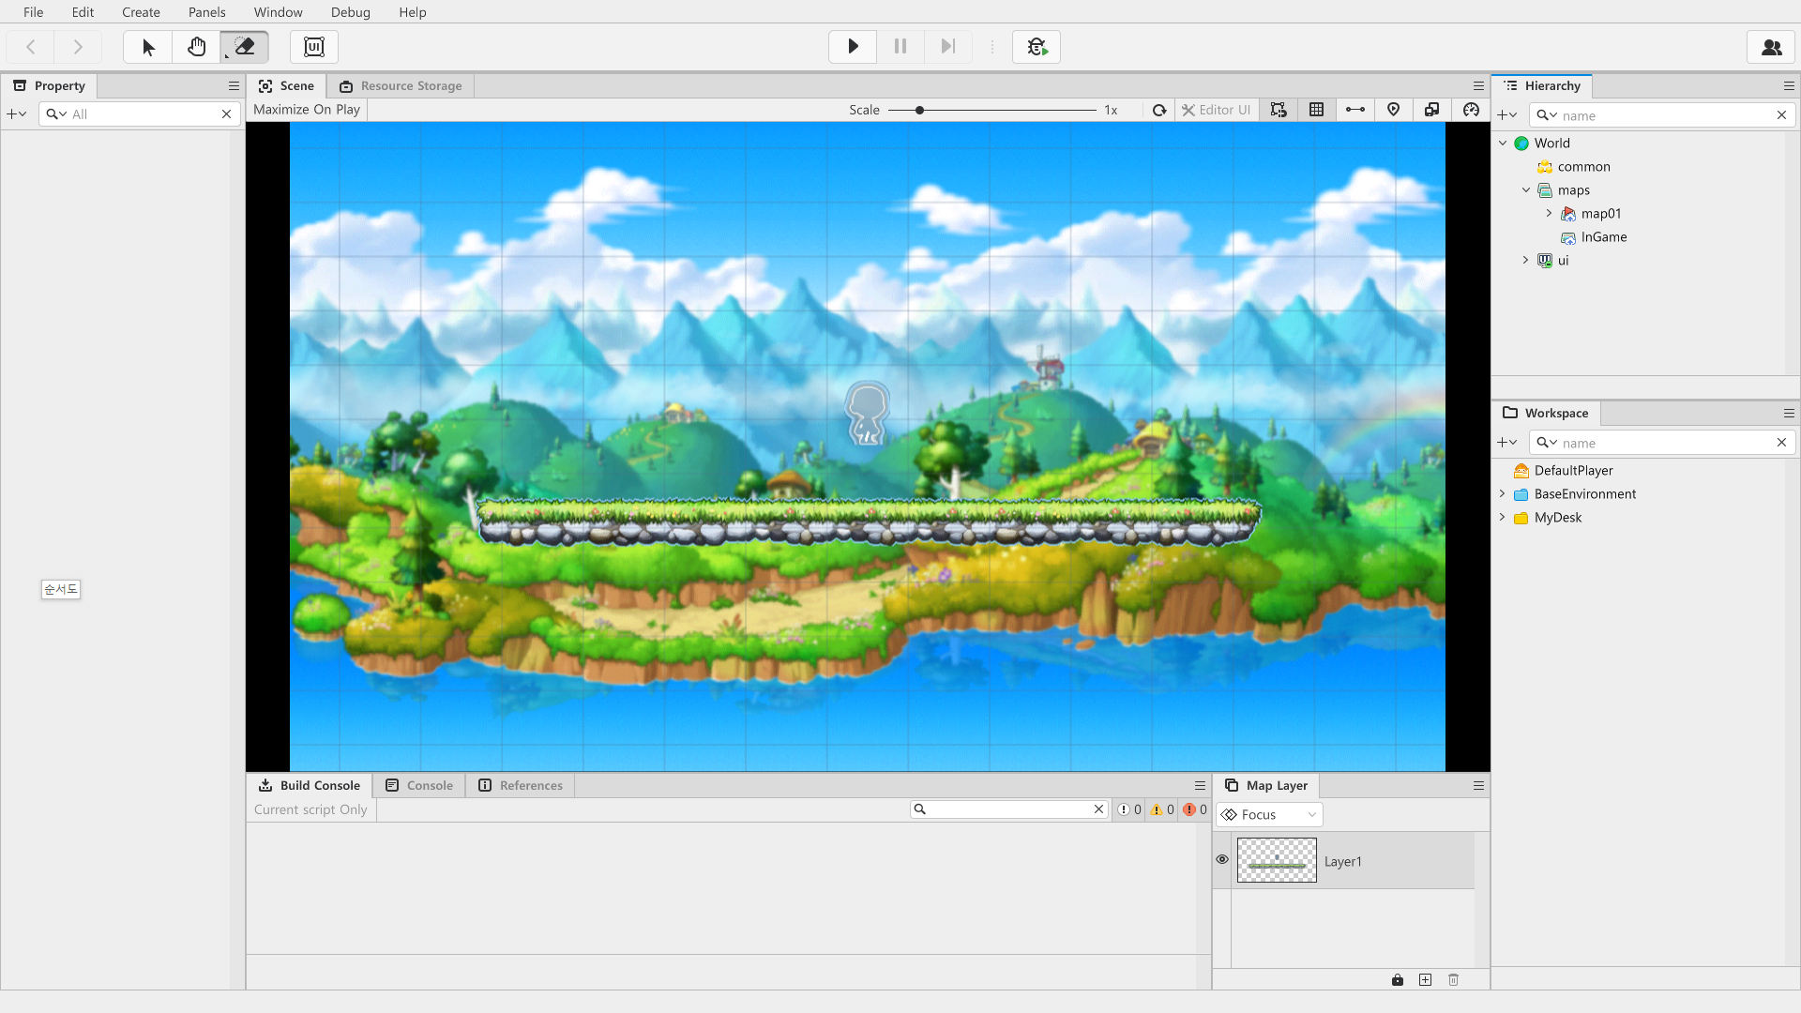The width and height of the screenshot is (1801, 1013).
Task: Select the InGame map item
Action: (x=1603, y=236)
